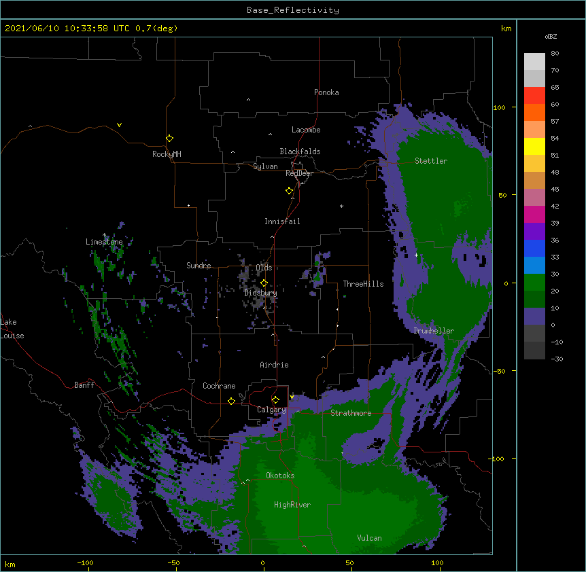
Task: Click the Sundre town label
Action: [199, 266]
